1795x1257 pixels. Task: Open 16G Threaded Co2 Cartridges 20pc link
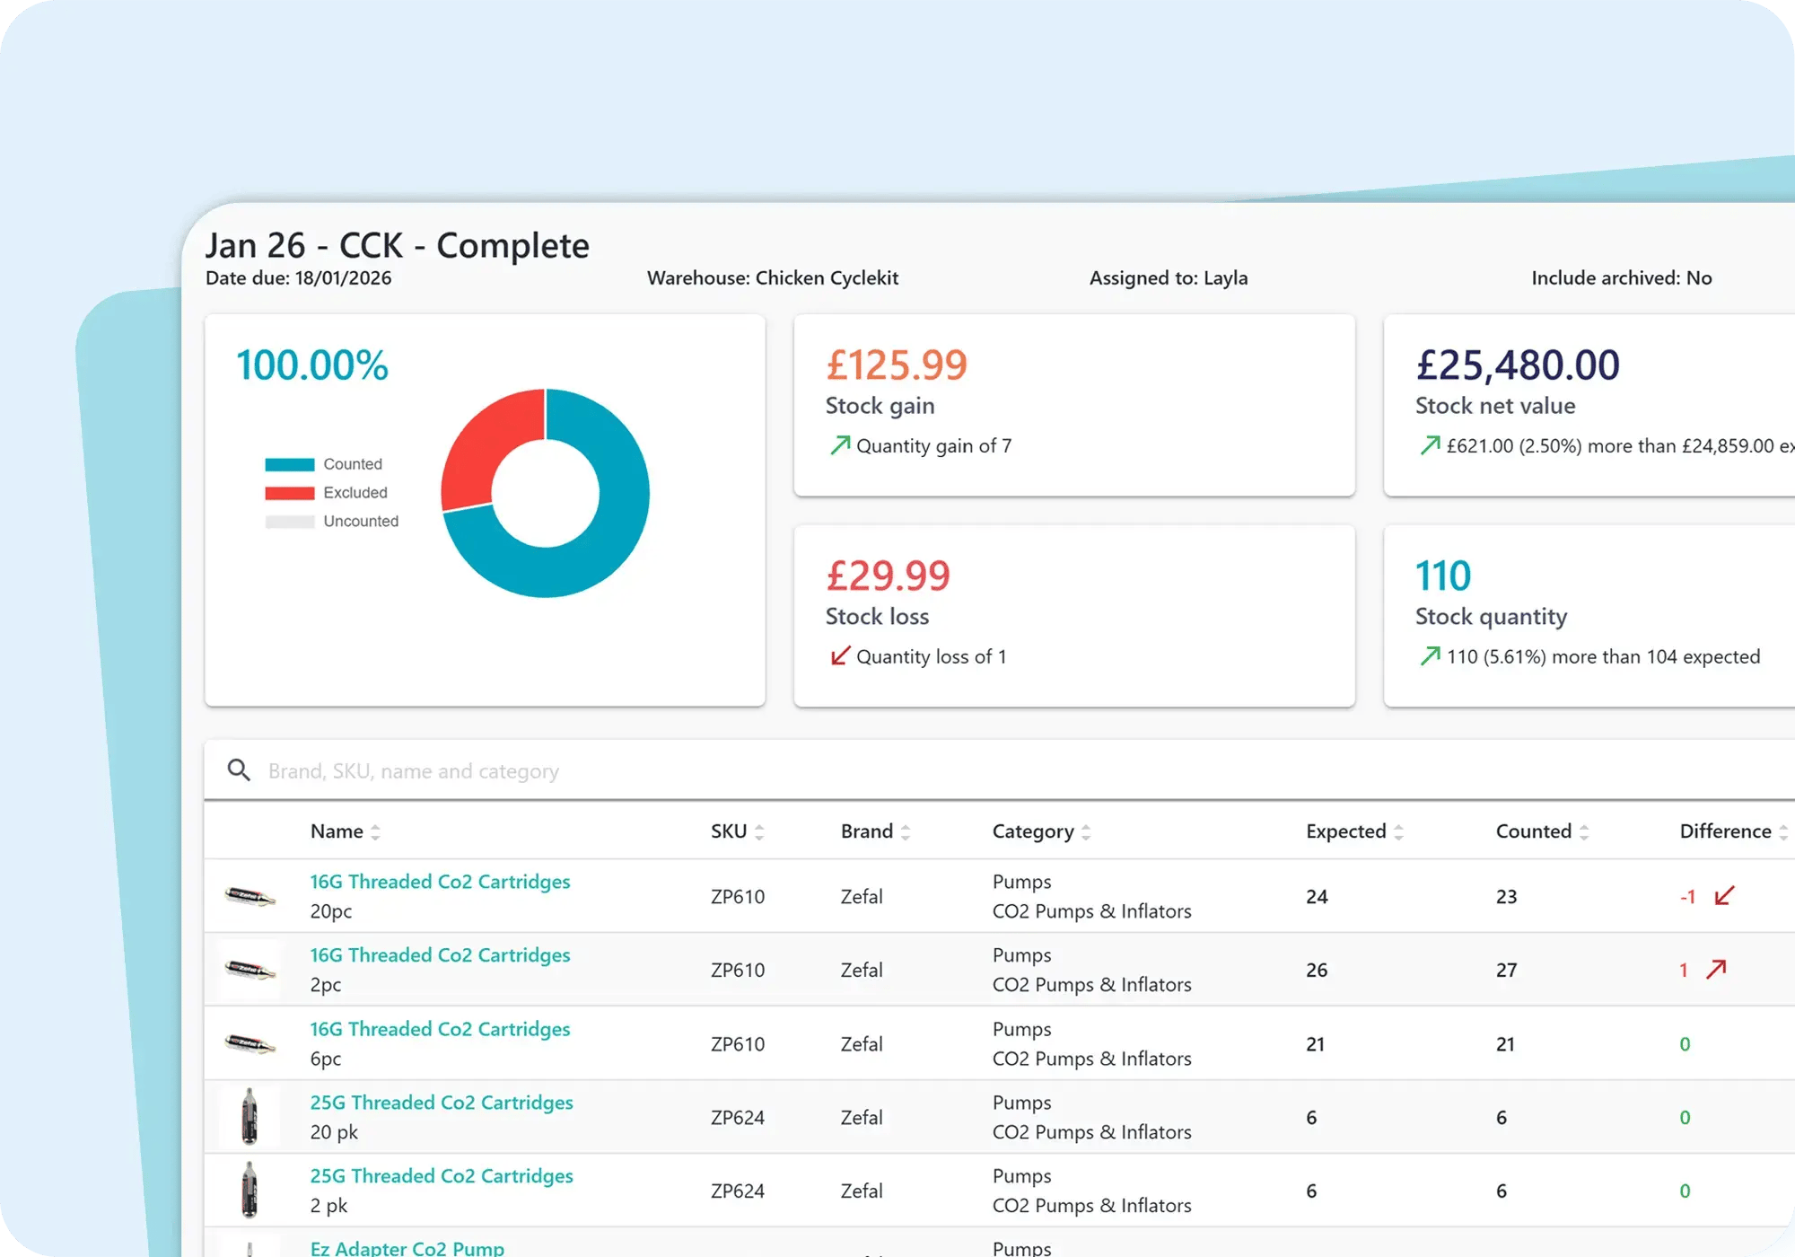tap(440, 882)
